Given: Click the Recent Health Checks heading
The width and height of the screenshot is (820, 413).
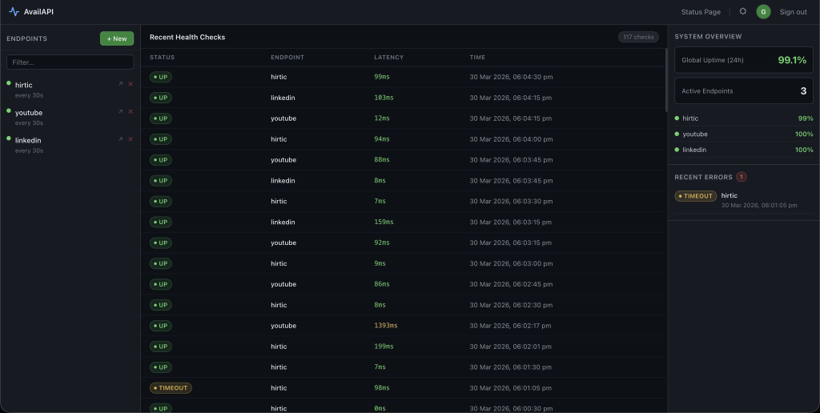Looking at the screenshot, I should [187, 37].
